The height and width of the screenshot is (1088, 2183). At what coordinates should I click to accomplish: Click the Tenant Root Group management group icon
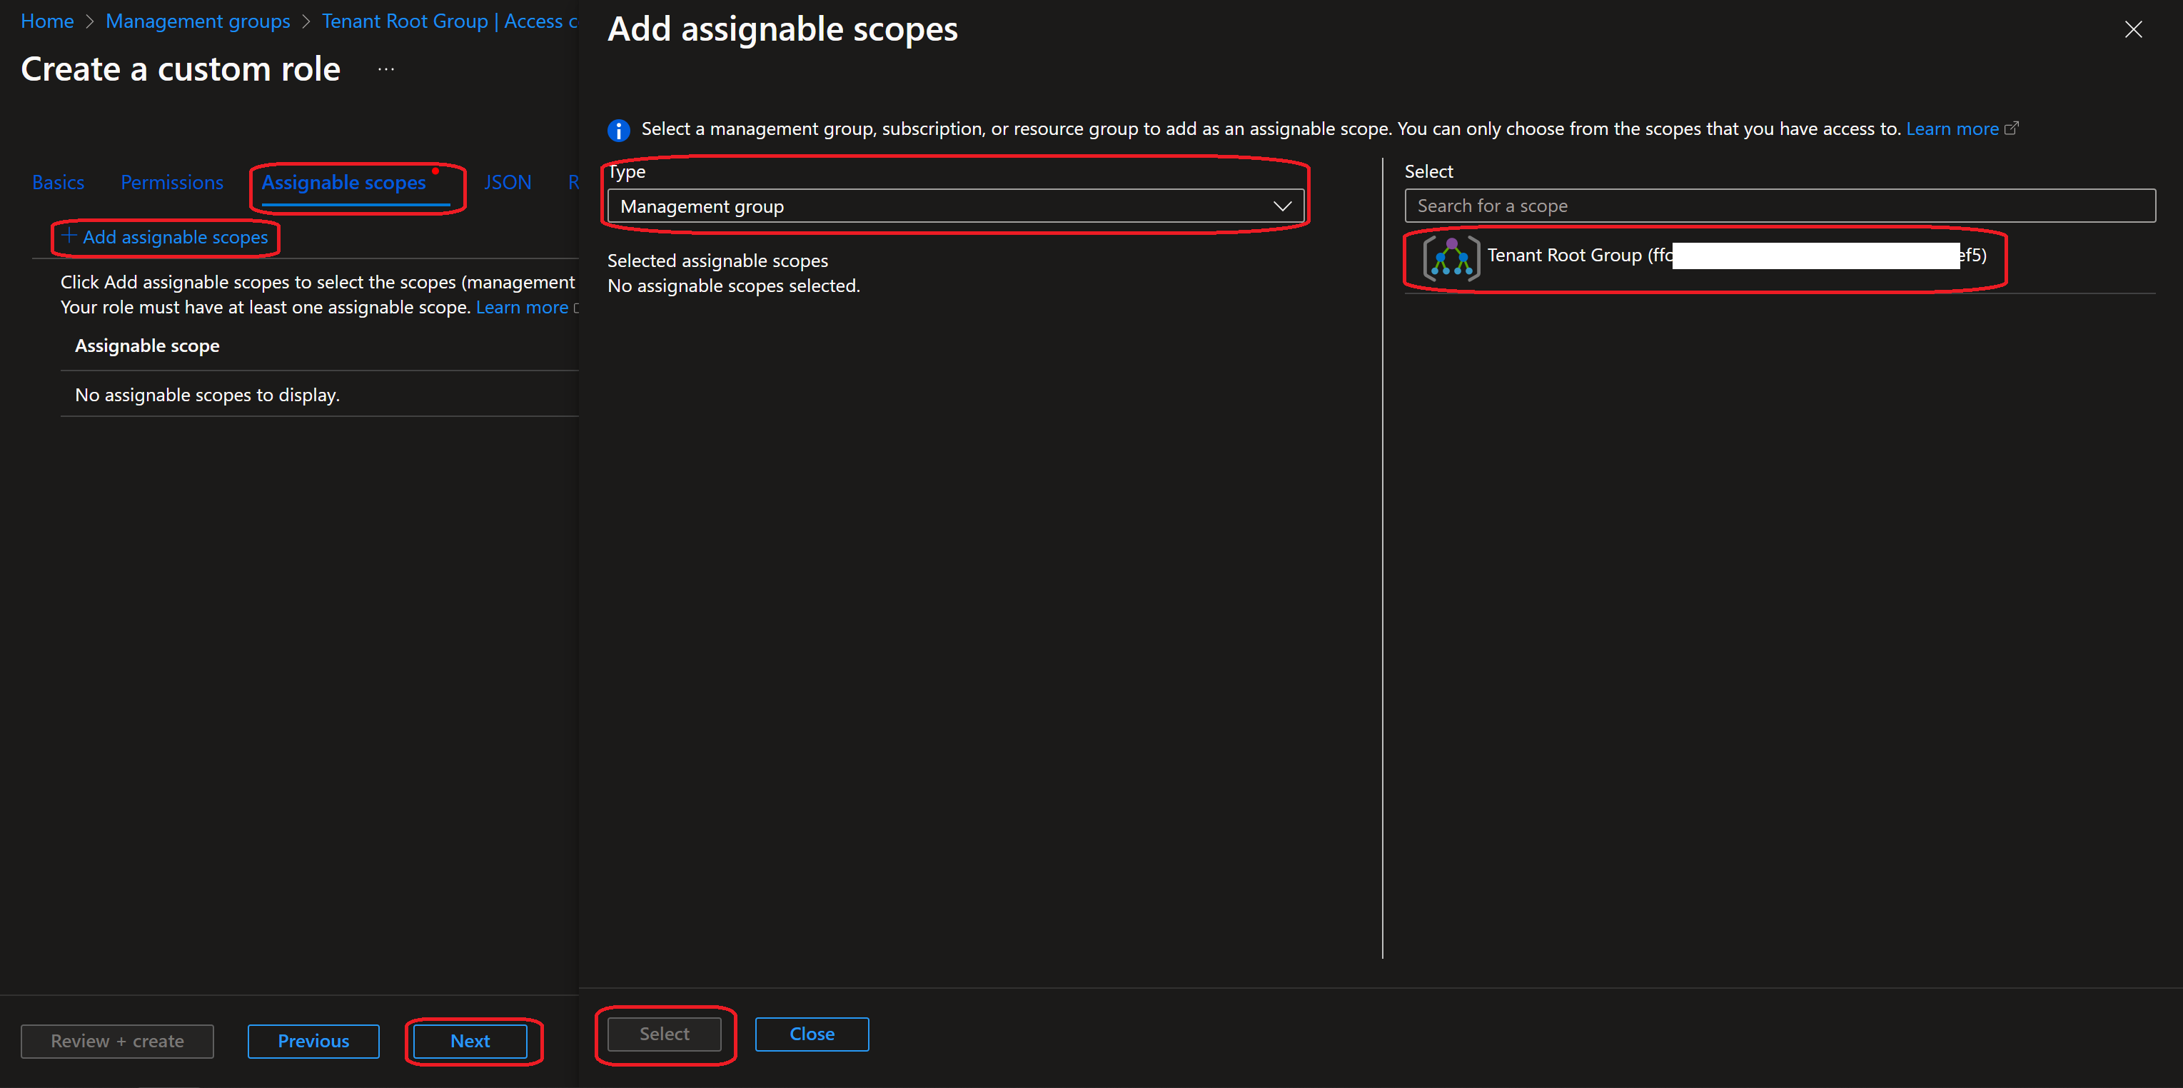tap(1451, 257)
